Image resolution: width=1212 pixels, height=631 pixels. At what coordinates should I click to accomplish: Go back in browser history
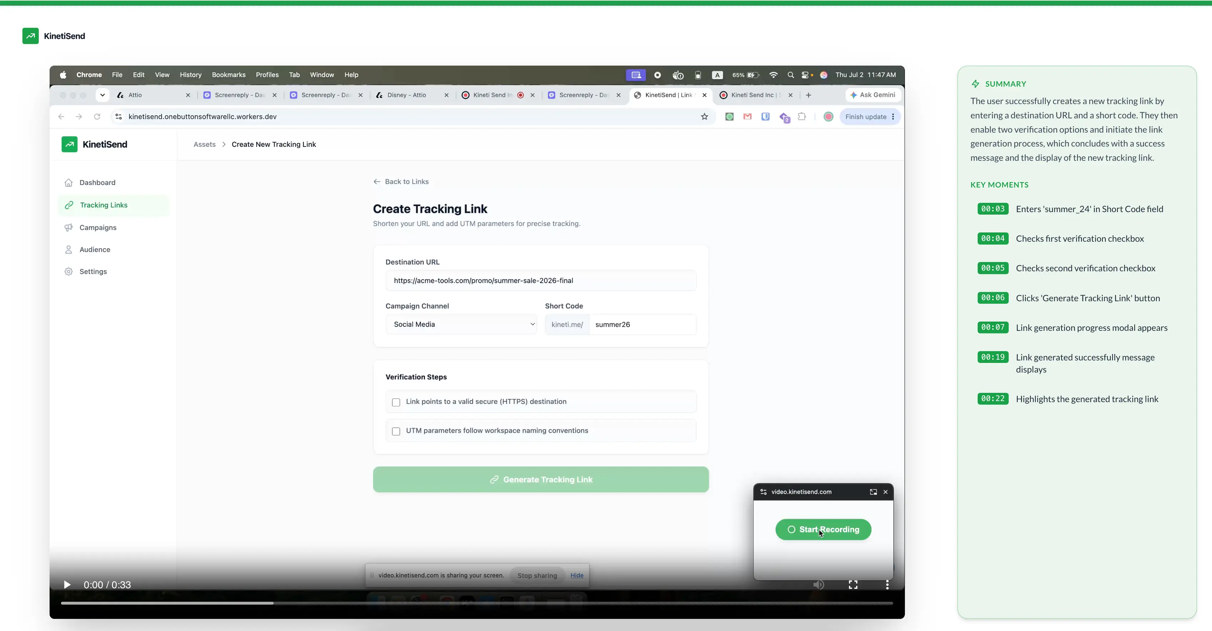point(61,117)
